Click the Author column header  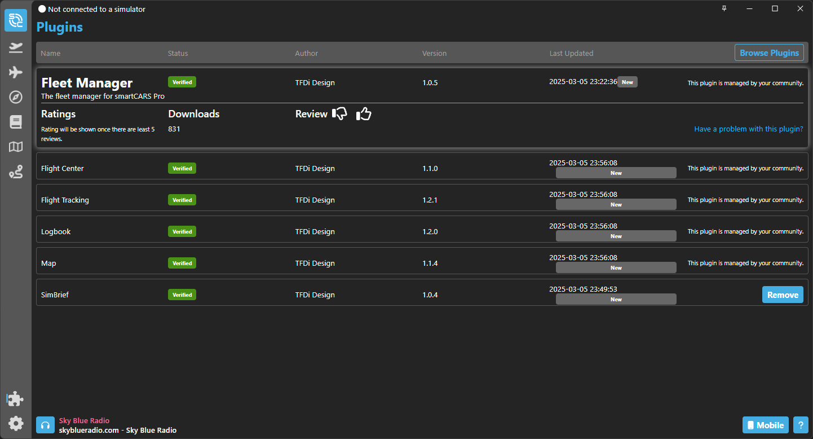coord(307,53)
